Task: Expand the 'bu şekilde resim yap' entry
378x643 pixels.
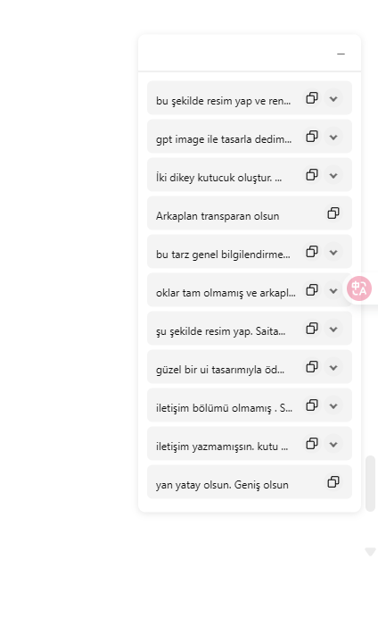Action: click(333, 98)
